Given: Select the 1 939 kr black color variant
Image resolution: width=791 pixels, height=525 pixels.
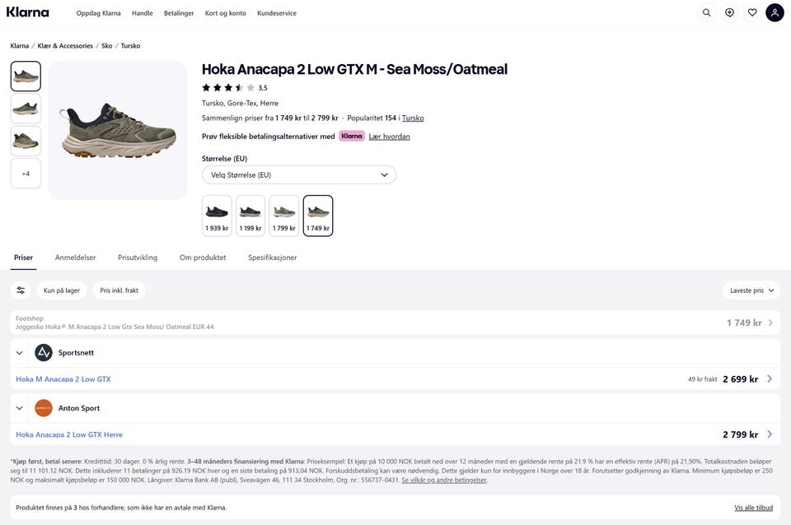Looking at the screenshot, I should coord(217,216).
